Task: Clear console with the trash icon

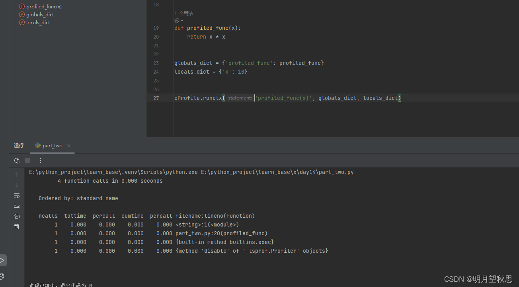Action: click(17, 226)
